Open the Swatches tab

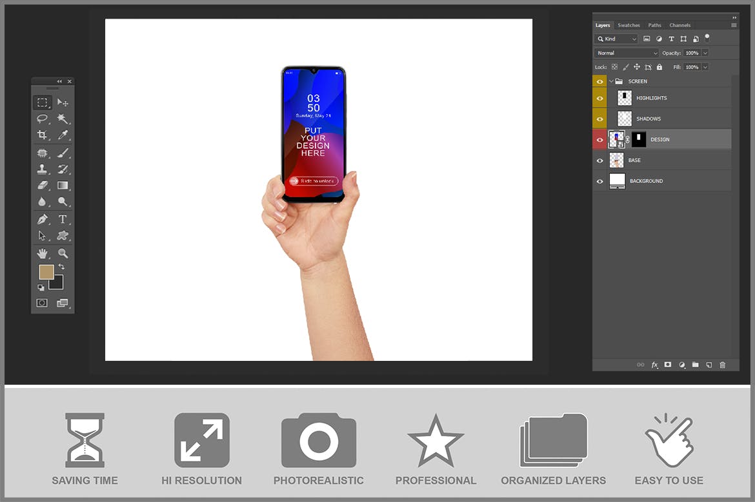point(629,25)
